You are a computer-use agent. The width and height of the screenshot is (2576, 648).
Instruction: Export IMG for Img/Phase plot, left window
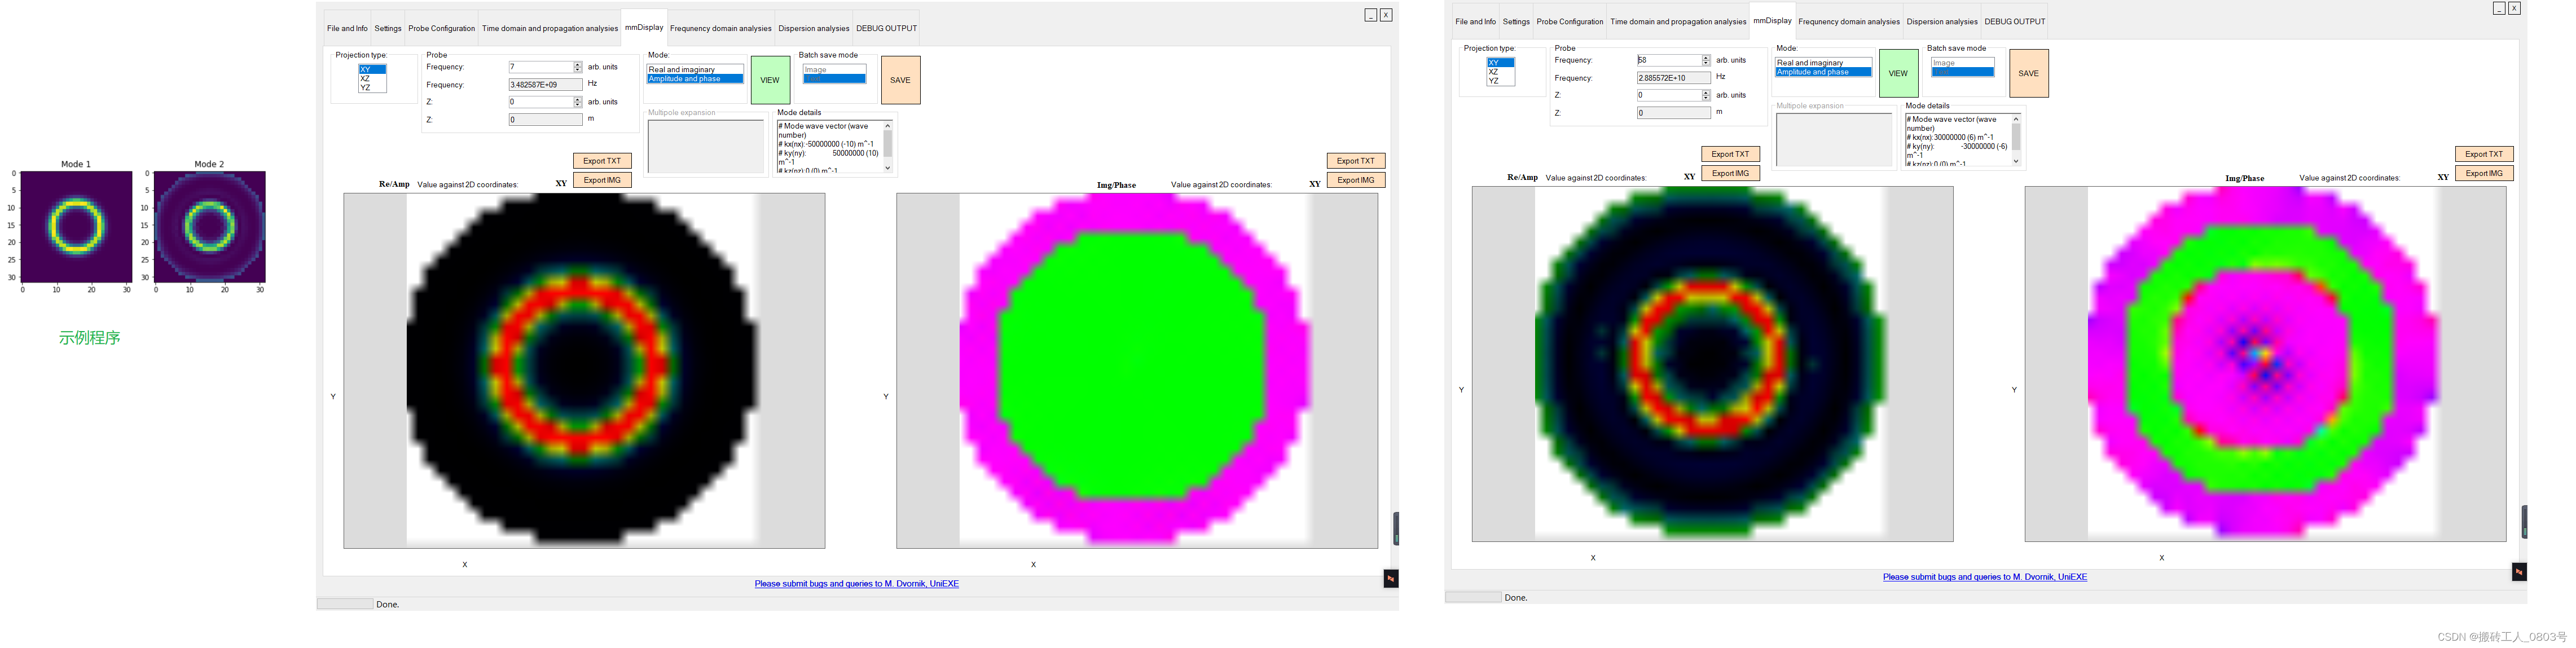pyautogui.click(x=1356, y=180)
